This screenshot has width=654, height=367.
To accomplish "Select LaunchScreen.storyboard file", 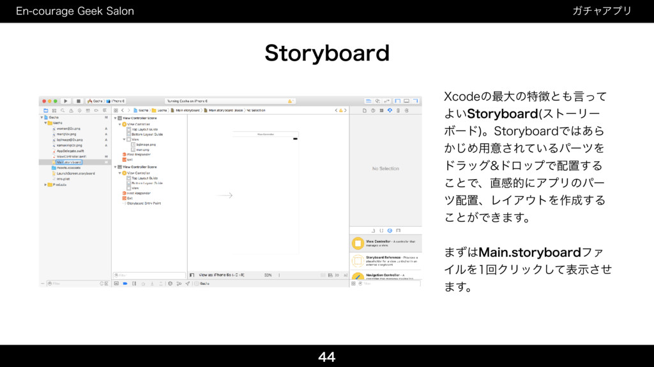I will tap(75, 173).
